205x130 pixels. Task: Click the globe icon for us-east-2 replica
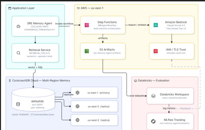(78, 106)
